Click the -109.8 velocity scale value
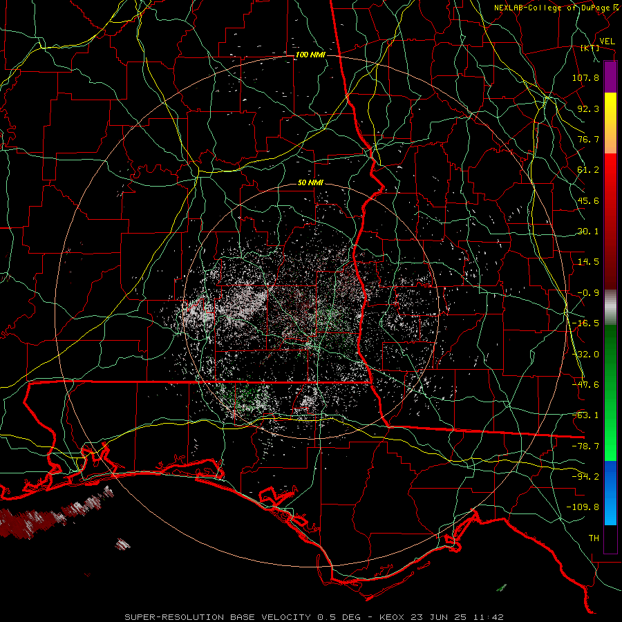 [583, 507]
